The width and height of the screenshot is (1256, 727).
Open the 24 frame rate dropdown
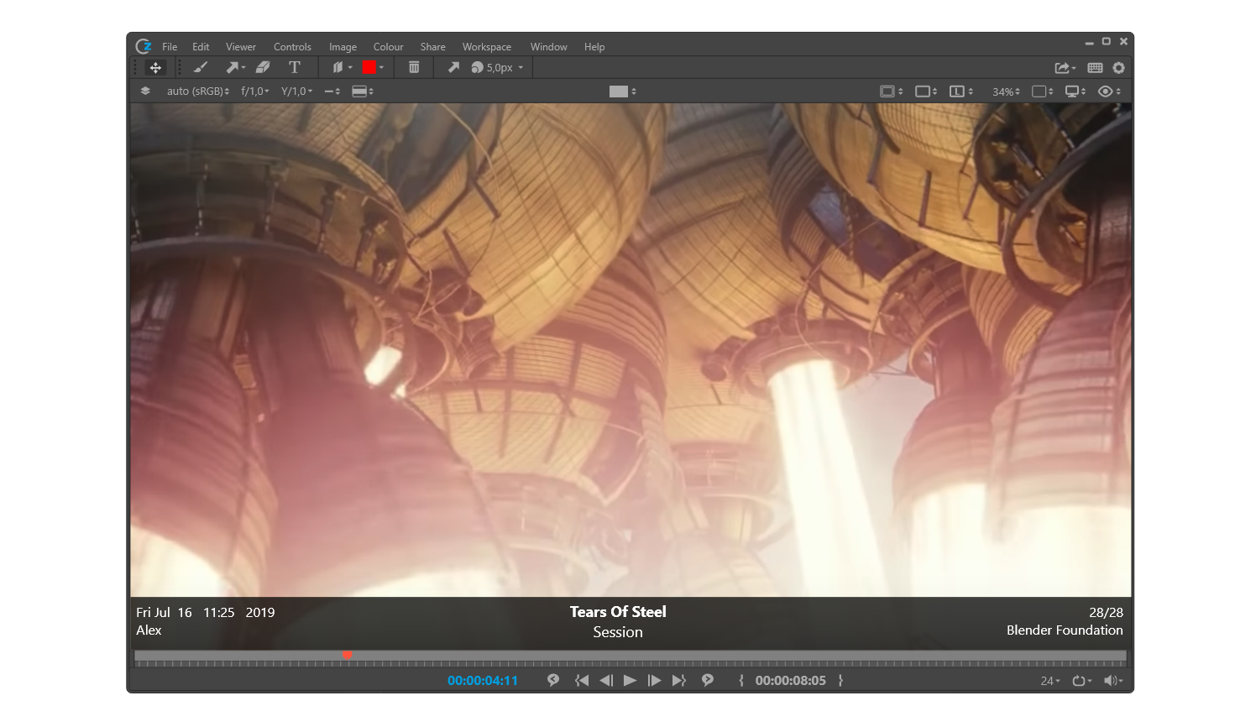tap(1050, 681)
